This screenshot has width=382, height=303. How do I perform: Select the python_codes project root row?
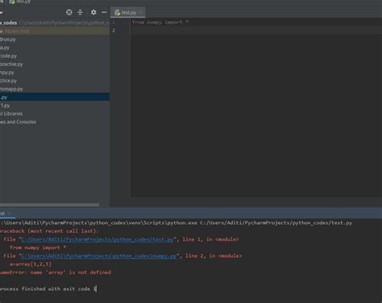pos(55,23)
